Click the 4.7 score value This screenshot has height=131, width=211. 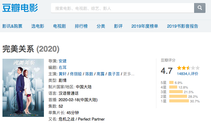(x=166, y=71)
